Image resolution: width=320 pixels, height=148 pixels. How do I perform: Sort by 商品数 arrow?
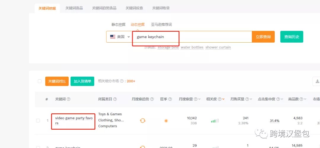coord(305,99)
